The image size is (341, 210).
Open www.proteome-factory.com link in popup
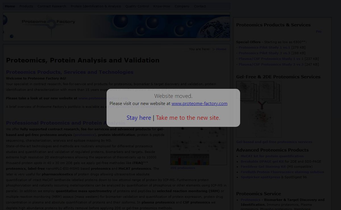199,104
